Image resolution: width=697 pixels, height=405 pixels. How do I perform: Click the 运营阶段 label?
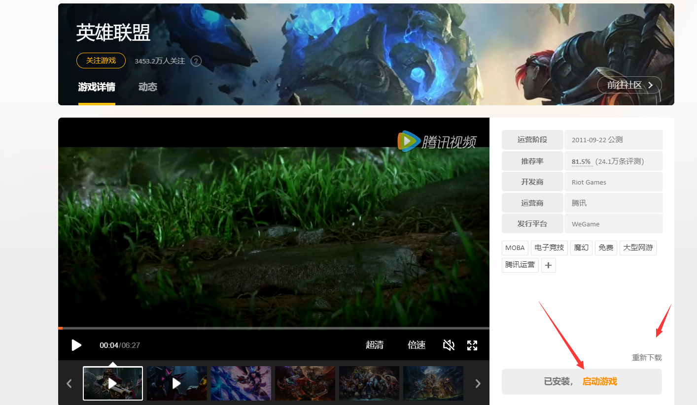pos(532,140)
